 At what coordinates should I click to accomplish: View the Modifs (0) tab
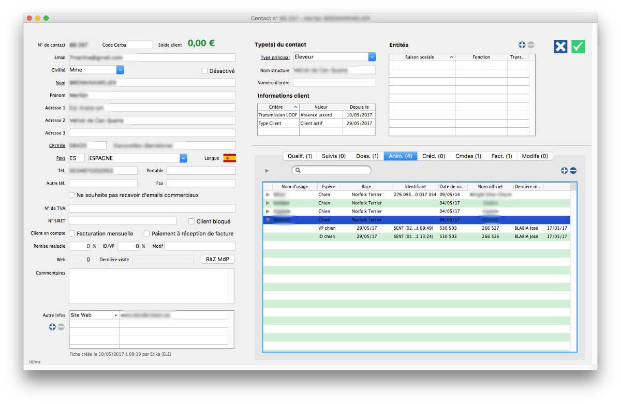(x=535, y=156)
